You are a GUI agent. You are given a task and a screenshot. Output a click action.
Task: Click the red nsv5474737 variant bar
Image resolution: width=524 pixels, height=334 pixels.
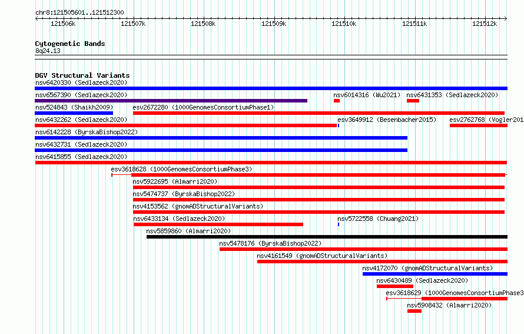[319, 200]
